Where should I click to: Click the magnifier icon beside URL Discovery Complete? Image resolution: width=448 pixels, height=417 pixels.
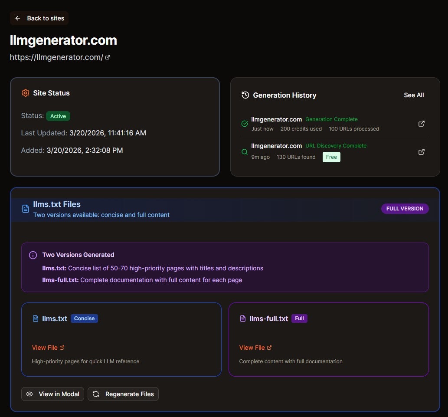pyautogui.click(x=244, y=152)
